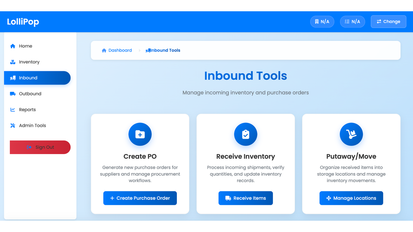Image resolution: width=413 pixels, height=232 pixels.
Task: Select the Admin Tools wrench icon
Action: 12,126
